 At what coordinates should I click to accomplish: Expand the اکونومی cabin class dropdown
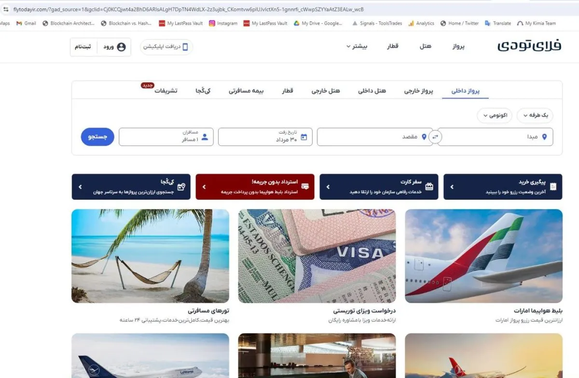(495, 115)
